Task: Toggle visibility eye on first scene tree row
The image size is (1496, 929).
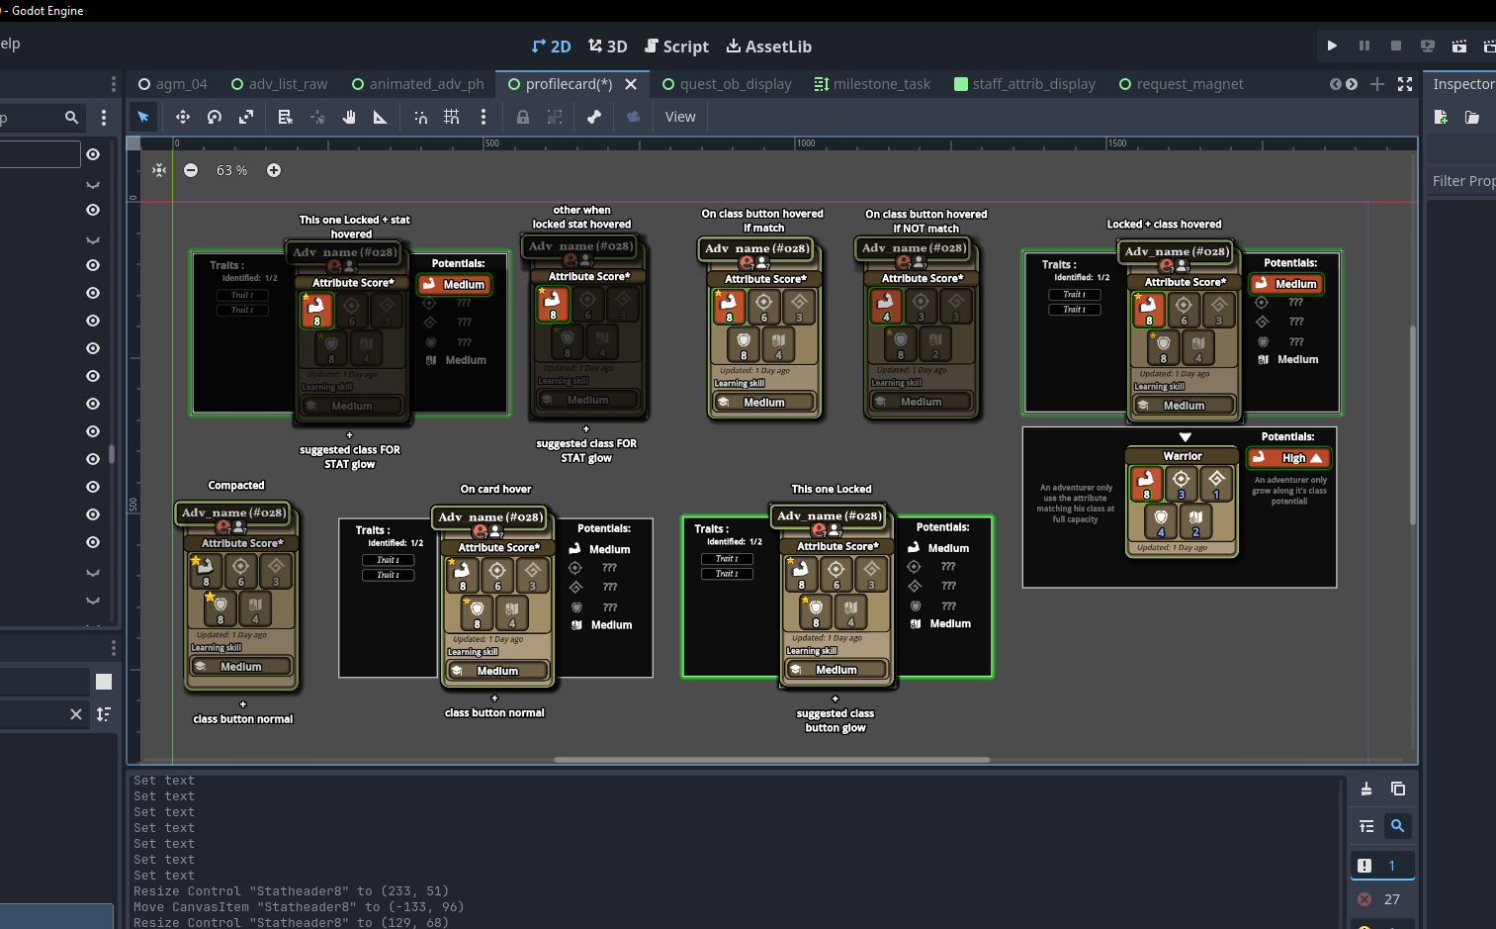Action: (x=93, y=154)
